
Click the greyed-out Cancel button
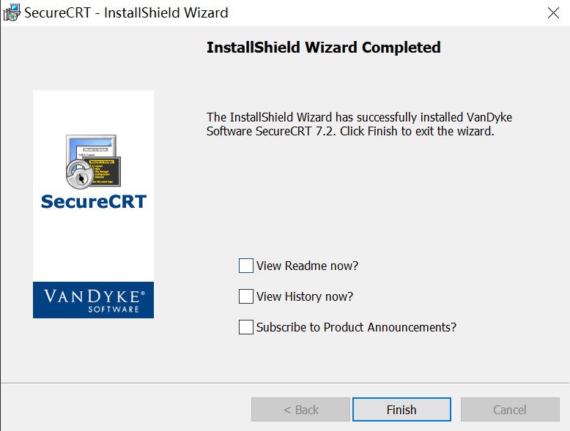pyautogui.click(x=509, y=410)
